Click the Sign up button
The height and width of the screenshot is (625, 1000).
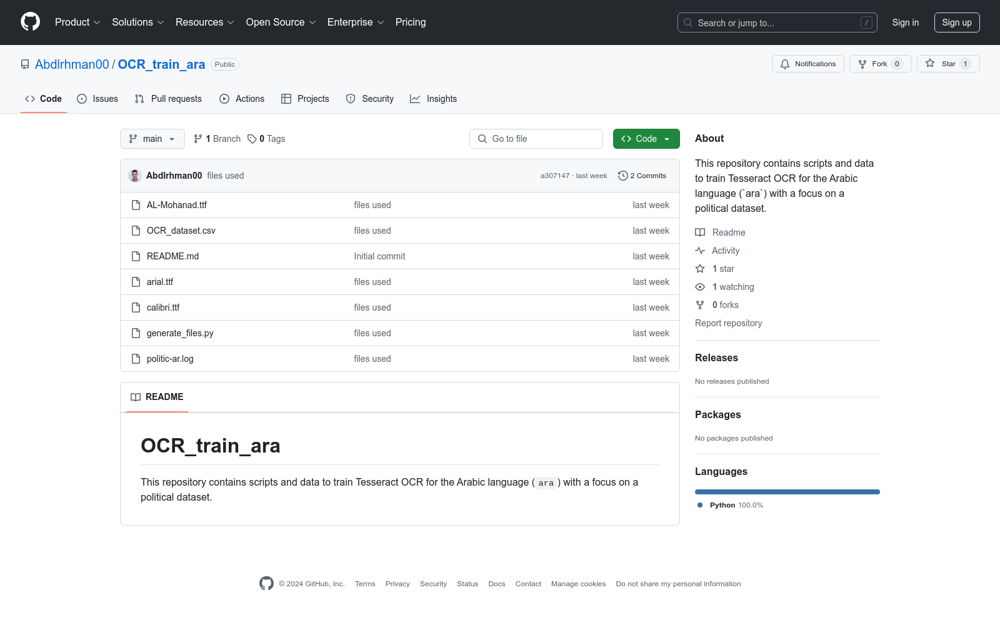(x=957, y=22)
